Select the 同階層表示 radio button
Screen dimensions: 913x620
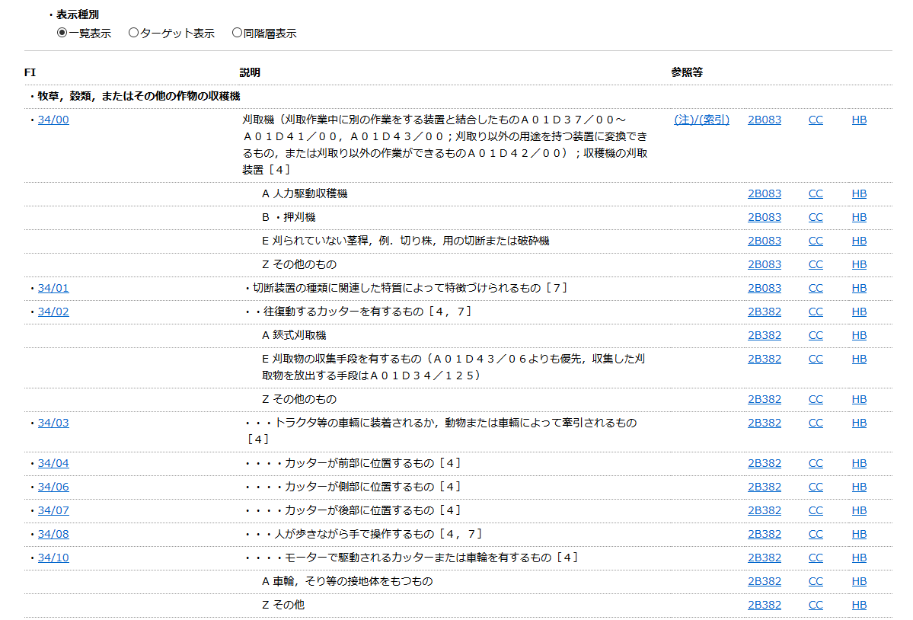pos(237,33)
